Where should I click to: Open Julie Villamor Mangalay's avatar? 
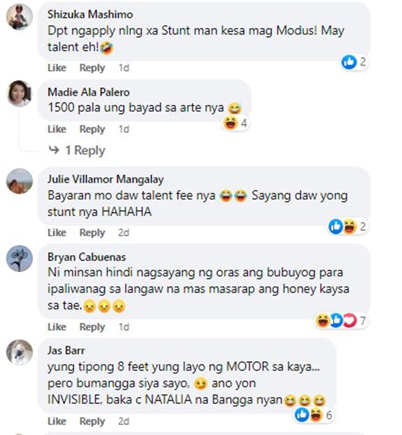(19, 181)
